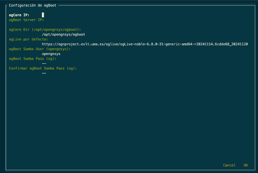Click the 'ogBoot Samba Pass (og):' label

[32, 59]
